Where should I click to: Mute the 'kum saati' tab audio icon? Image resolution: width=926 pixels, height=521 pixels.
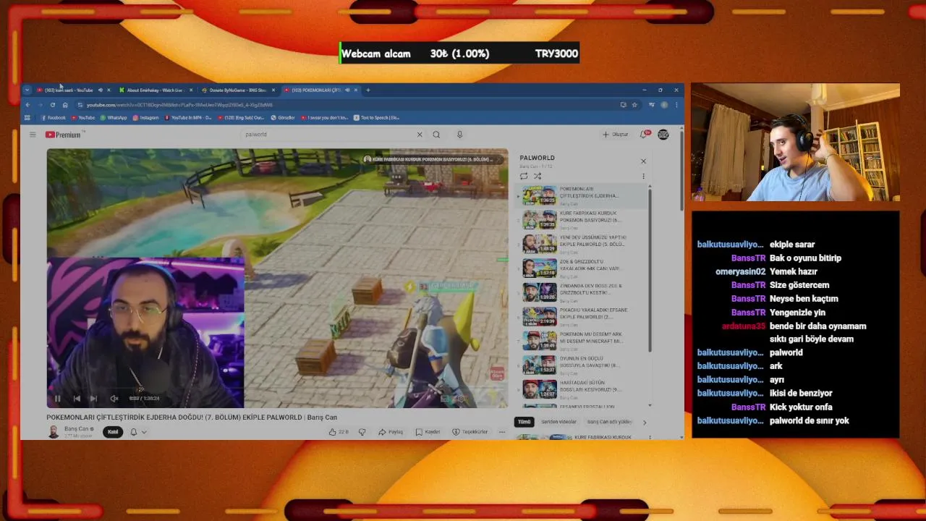(100, 90)
